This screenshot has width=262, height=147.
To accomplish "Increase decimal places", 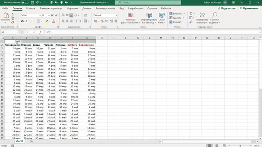I will pyautogui.click(x=111, y=21).
